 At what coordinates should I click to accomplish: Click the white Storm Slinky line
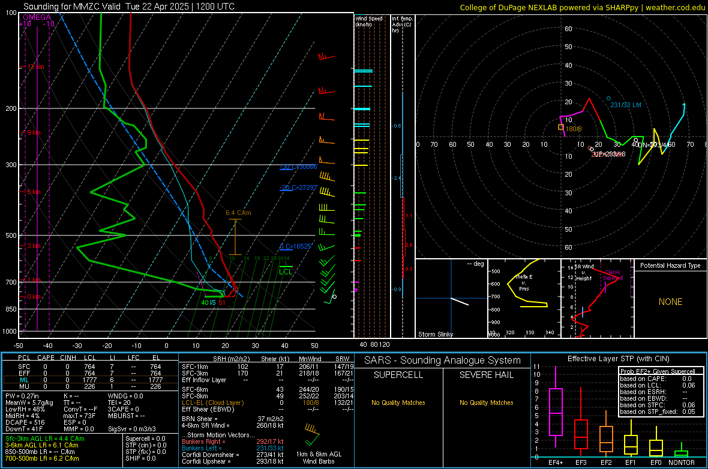coord(460,302)
